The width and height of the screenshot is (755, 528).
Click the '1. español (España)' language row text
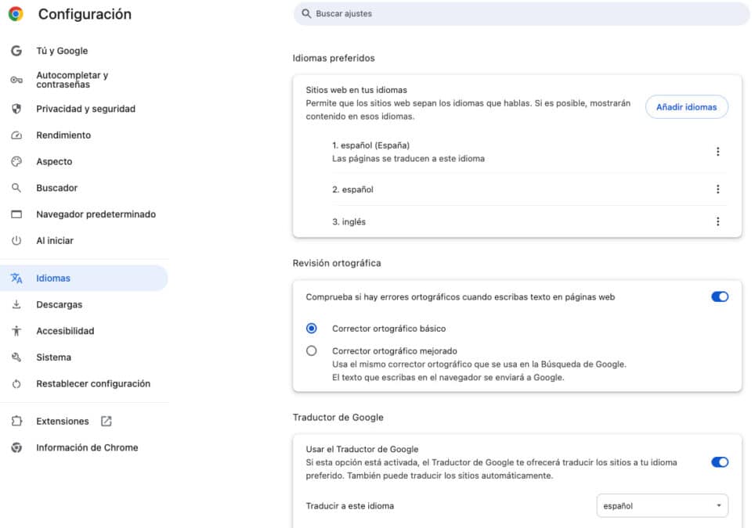(x=370, y=145)
